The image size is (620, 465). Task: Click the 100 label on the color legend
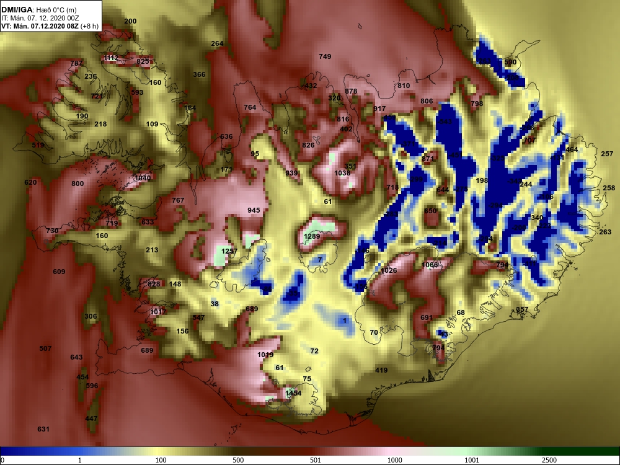point(161,460)
